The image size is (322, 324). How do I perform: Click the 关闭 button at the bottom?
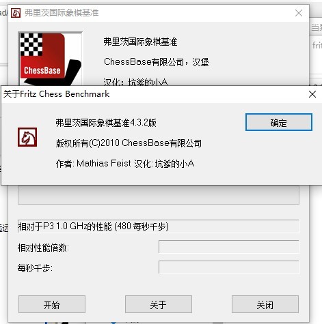pos(265,304)
